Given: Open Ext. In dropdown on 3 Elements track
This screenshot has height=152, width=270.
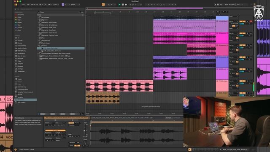Looking at the screenshot, I should tap(234, 33).
